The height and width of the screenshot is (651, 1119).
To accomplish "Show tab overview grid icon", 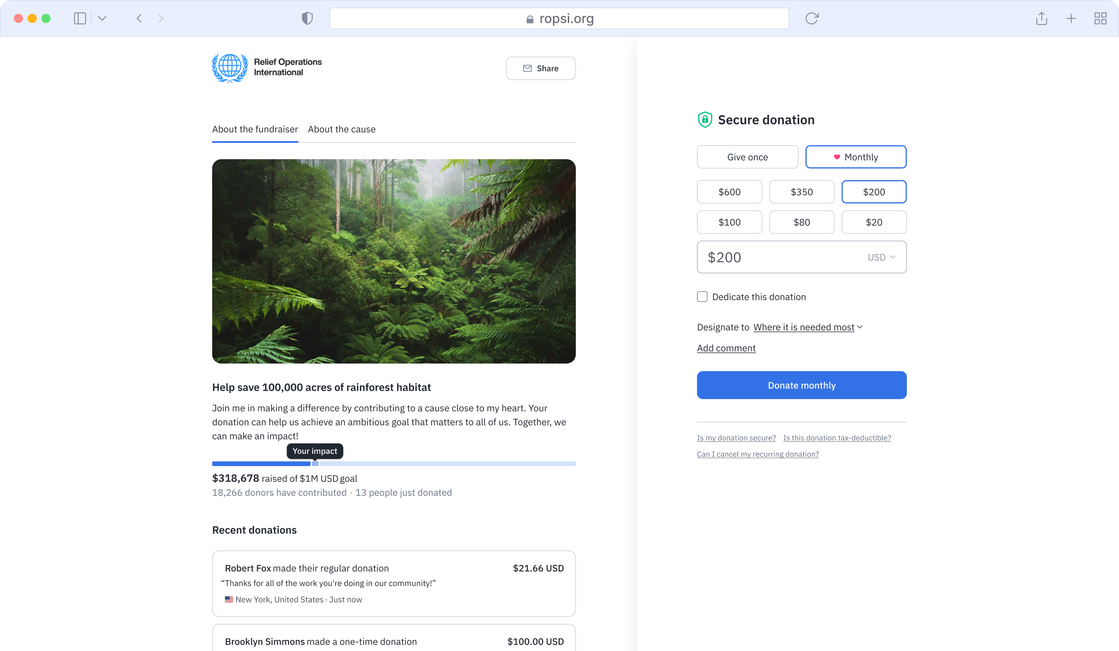I will (1100, 18).
